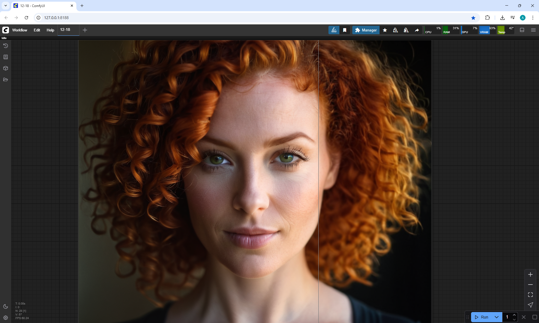Open the workflows folder sidebar icon
This screenshot has width=539, height=323.
pyautogui.click(x=5, y=79)
